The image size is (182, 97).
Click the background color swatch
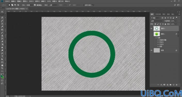point(3,77)
